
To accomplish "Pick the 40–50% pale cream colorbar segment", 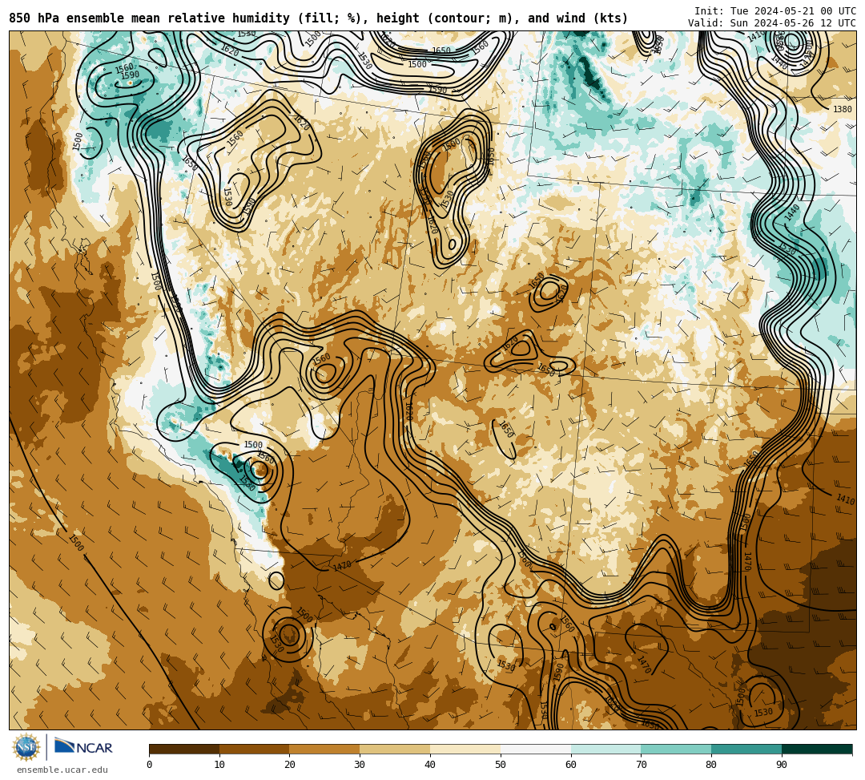I will pyautogui.click(x=465, y=749).
